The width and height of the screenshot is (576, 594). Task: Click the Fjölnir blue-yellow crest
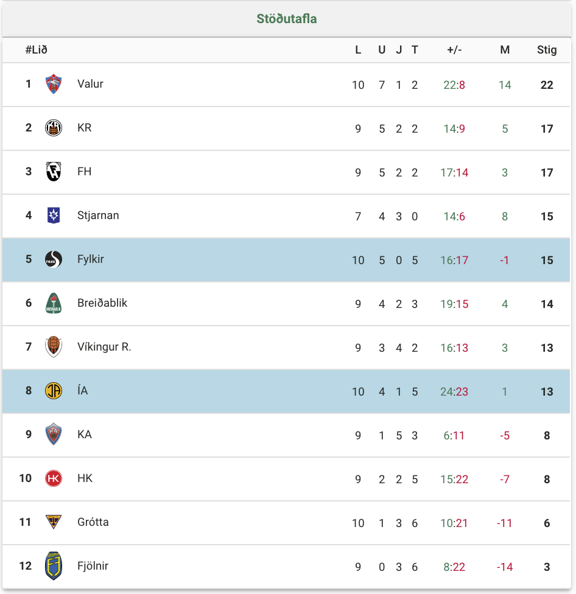[x=54, y=565]
